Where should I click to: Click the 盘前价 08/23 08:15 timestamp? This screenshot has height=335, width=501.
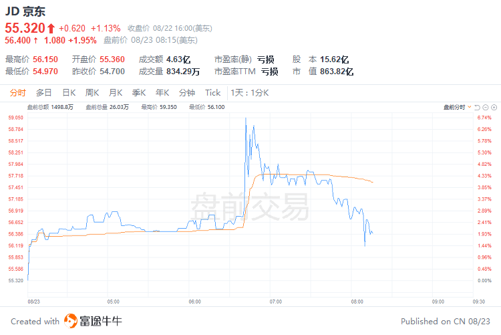[150, 40]
